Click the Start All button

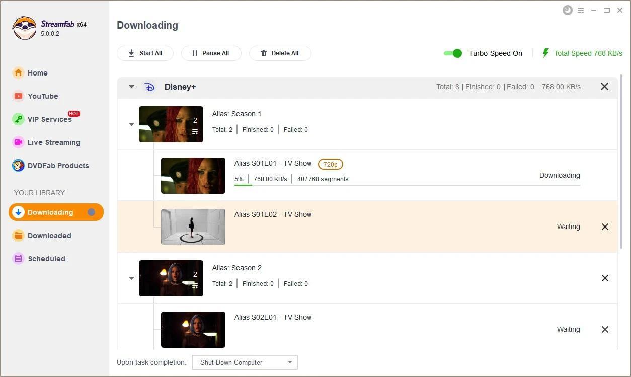pyautogui.click(x=145, y=53)
